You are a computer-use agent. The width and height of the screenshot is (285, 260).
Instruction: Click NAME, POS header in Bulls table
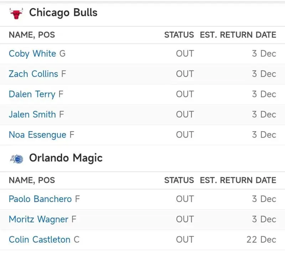click(32, 35)
